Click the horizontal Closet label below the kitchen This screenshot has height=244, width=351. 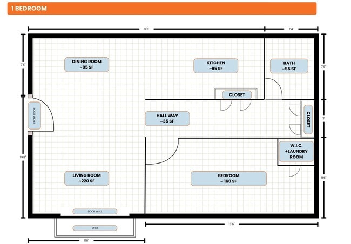(237, 95)
